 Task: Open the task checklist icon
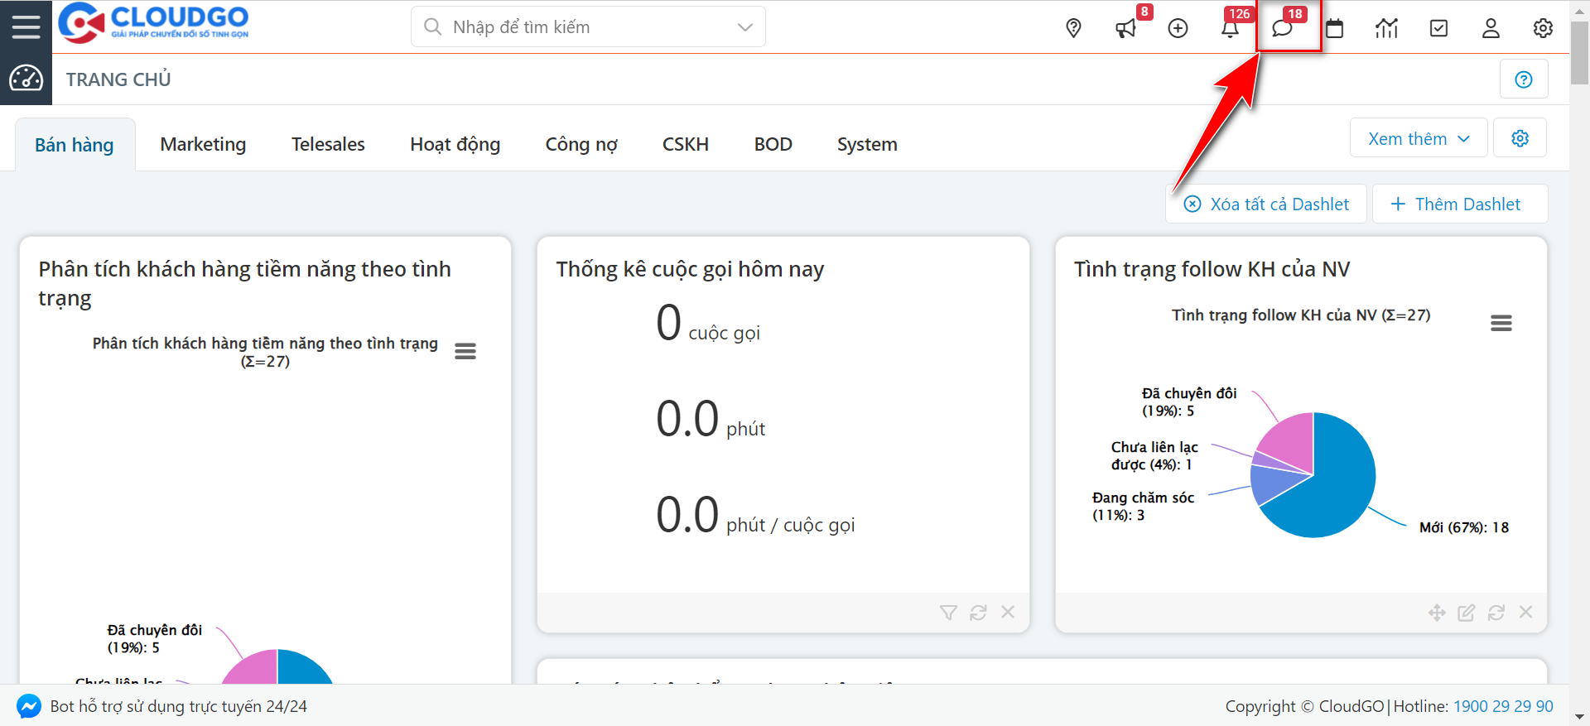pyautogui.click(x=1438, y=29)
